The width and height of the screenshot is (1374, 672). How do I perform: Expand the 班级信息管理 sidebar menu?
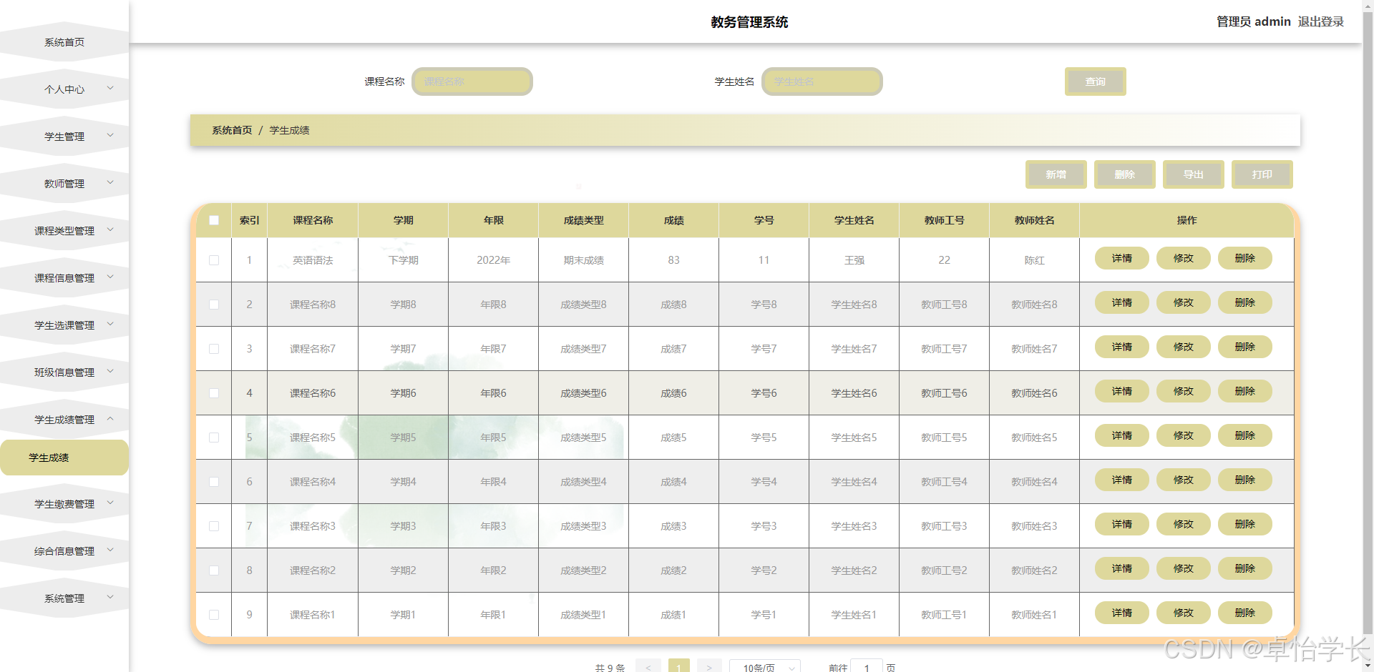(64, 372)
